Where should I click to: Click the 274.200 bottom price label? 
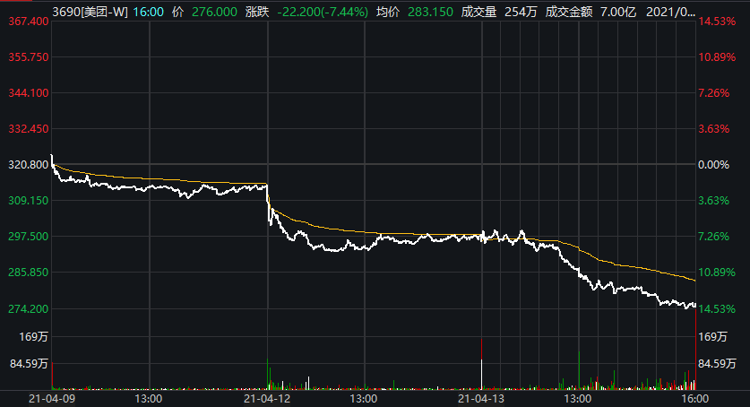[29, 309]
